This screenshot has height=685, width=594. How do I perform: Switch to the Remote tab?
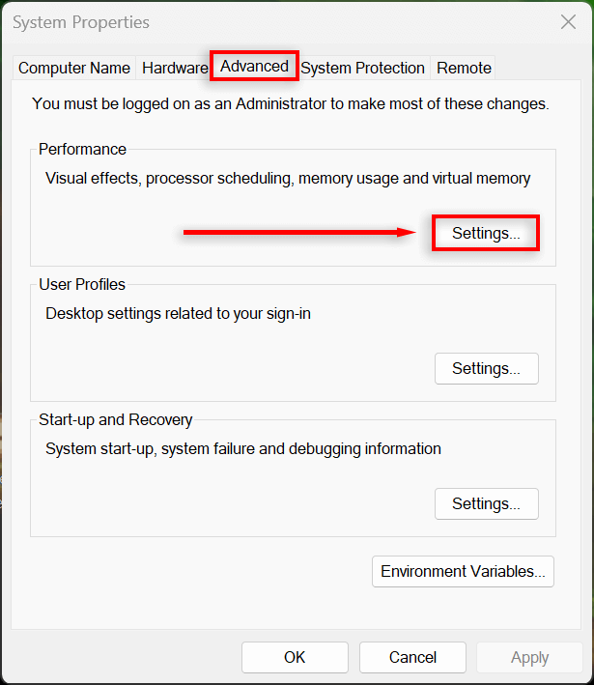pyautogui.click(x=464, y=68)
